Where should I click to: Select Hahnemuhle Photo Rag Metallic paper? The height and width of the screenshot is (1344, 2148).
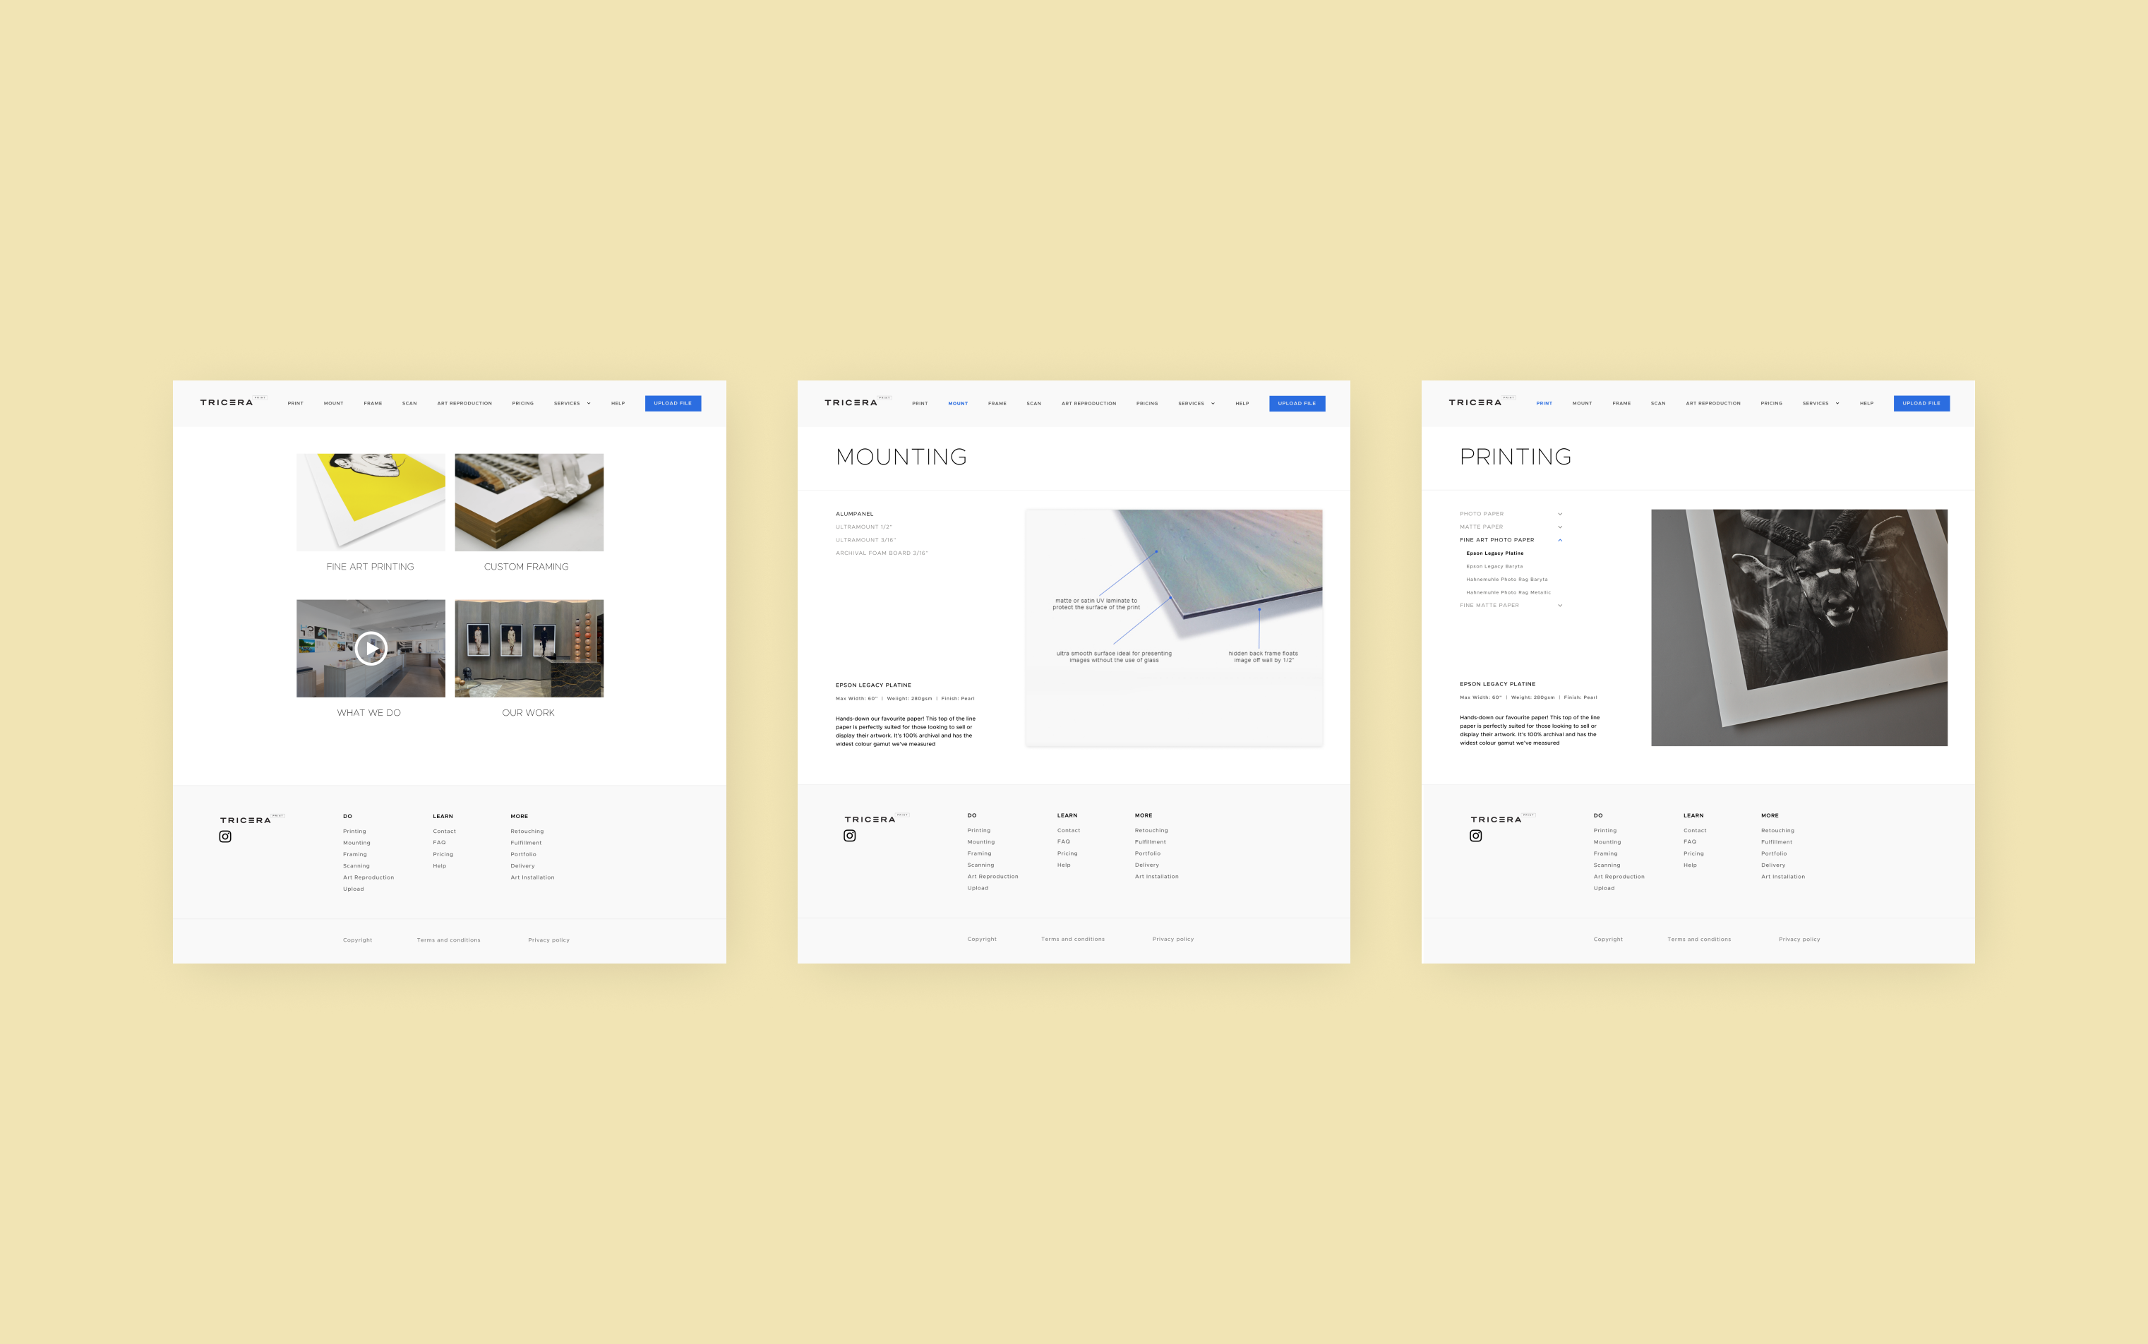(1508, 592)
